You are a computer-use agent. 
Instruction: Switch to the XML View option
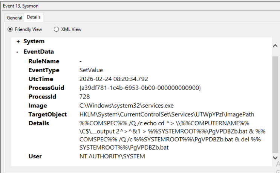[57, 29]
